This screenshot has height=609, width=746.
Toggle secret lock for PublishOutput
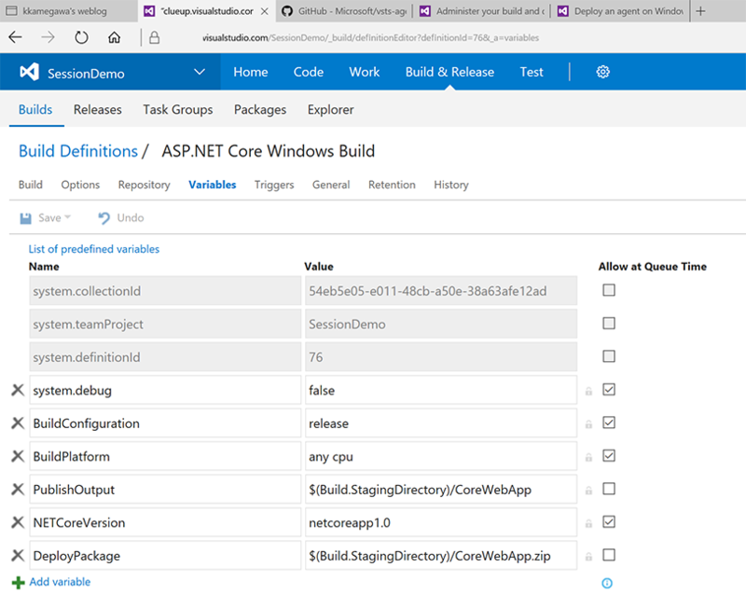588,490
